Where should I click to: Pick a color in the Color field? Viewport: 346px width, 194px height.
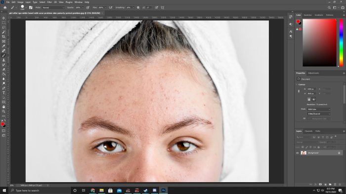(319, 42)
